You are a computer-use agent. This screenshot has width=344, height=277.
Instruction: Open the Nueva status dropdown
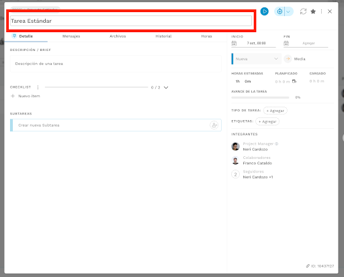coord(257,59)
